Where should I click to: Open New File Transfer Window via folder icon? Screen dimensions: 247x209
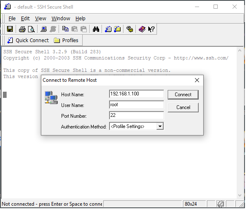[x=117, y=29]
